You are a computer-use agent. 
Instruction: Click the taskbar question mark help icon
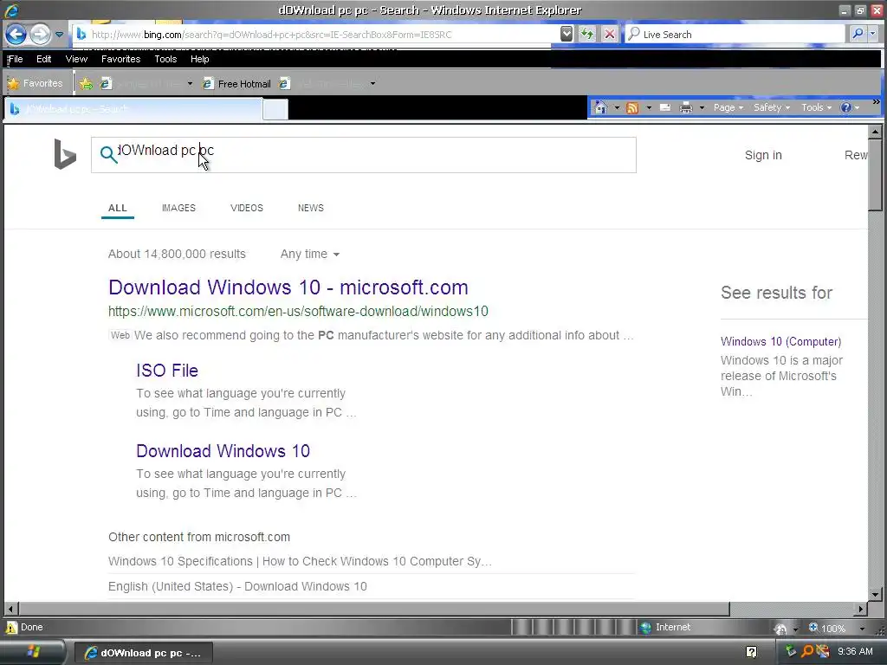click(x=751, y=652)
